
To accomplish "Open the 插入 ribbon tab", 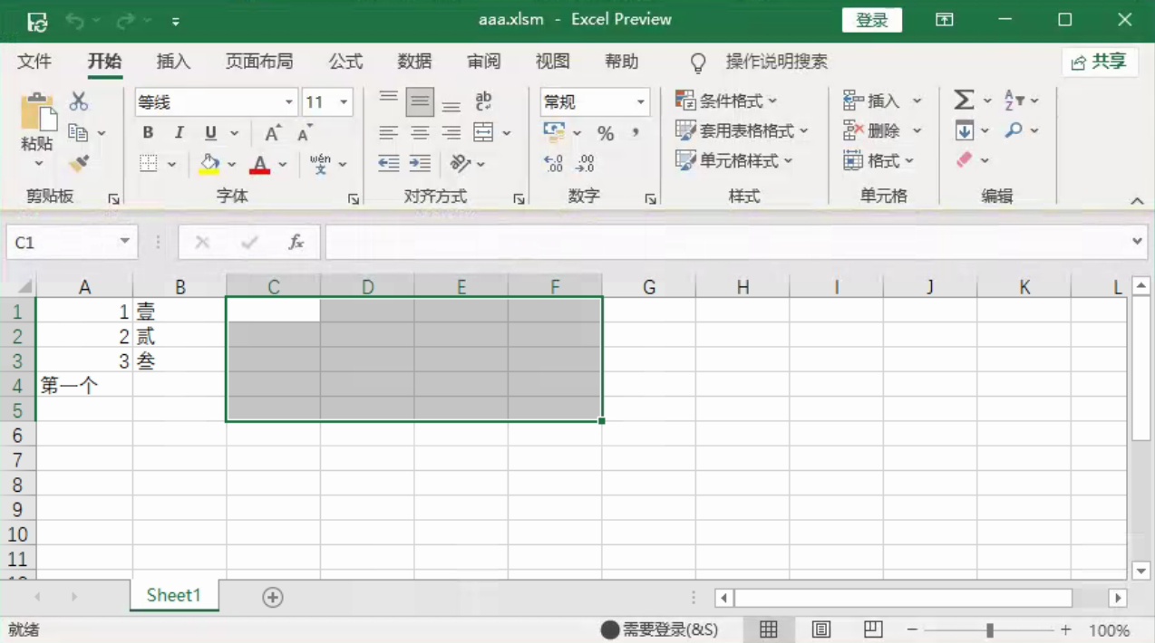I will [173, 62].
